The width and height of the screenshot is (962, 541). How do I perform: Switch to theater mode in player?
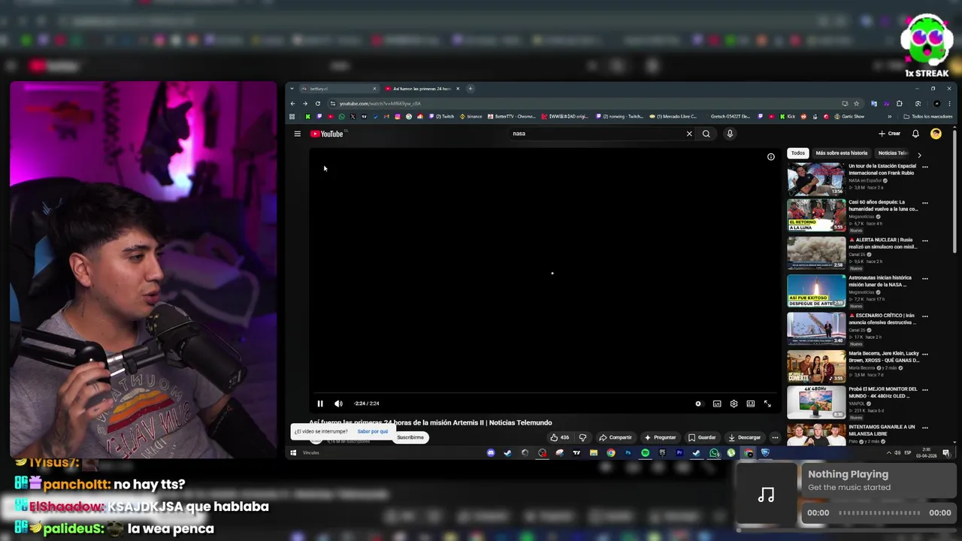pyautogui.click(x=750, y=403)
